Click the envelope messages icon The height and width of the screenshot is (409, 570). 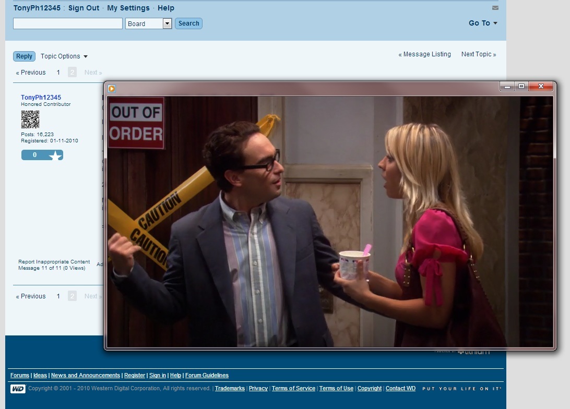495,8
